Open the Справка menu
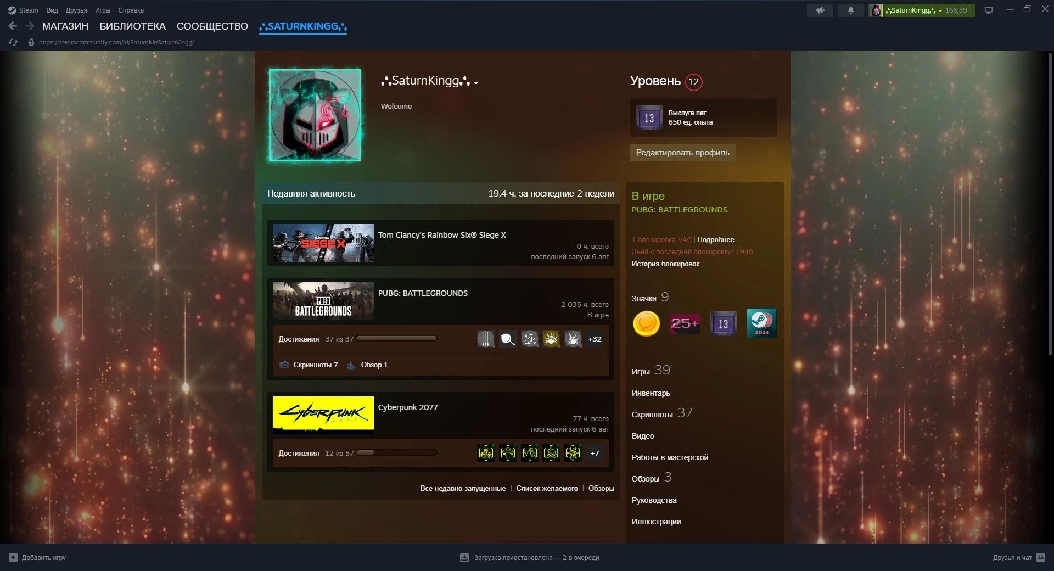This screenshot has height=571, width=1054. pyautogui.click(x=131, y=10)
